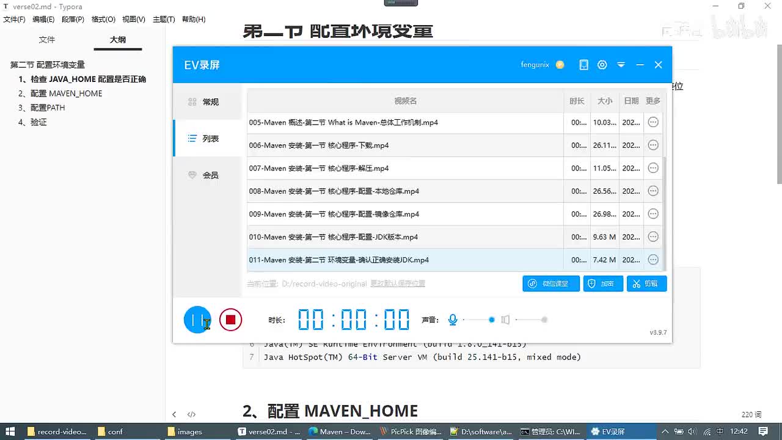Open the EV录屏 dropdown menu triangle icon
This screenshot has width=782, height=440.
point(621,65)
